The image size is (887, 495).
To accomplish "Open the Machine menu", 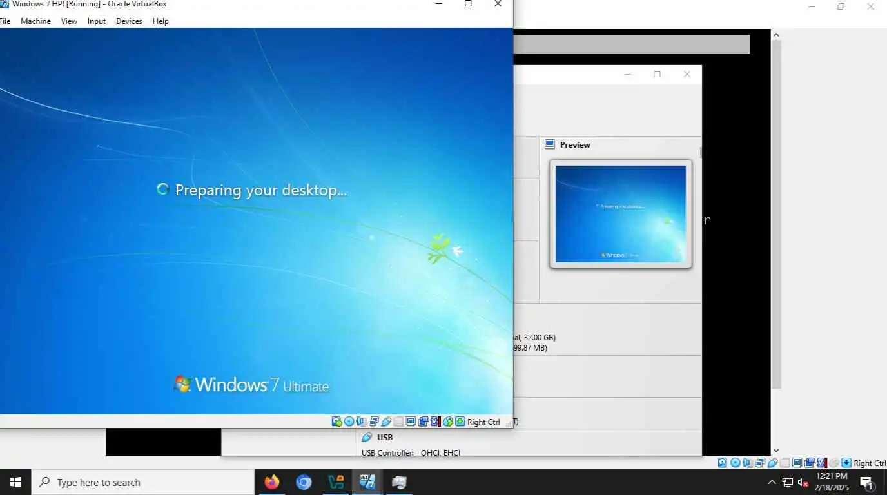I will [x=35, y=21].
